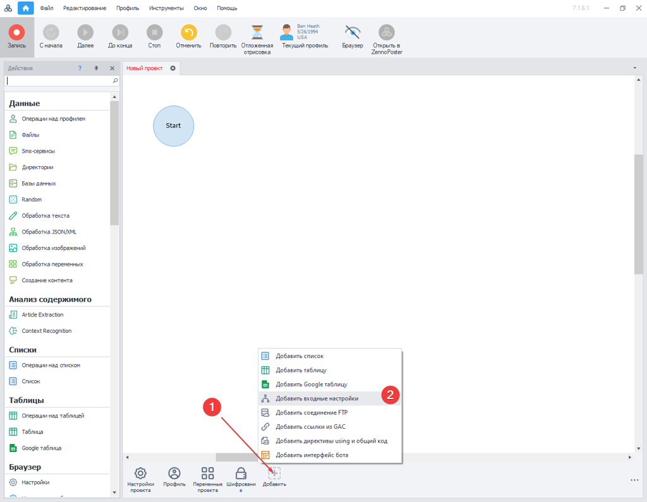The width and height of the screenshot is (647, 502).
Task: Select Добавить входные настройки menu entry
Action: 317,398
